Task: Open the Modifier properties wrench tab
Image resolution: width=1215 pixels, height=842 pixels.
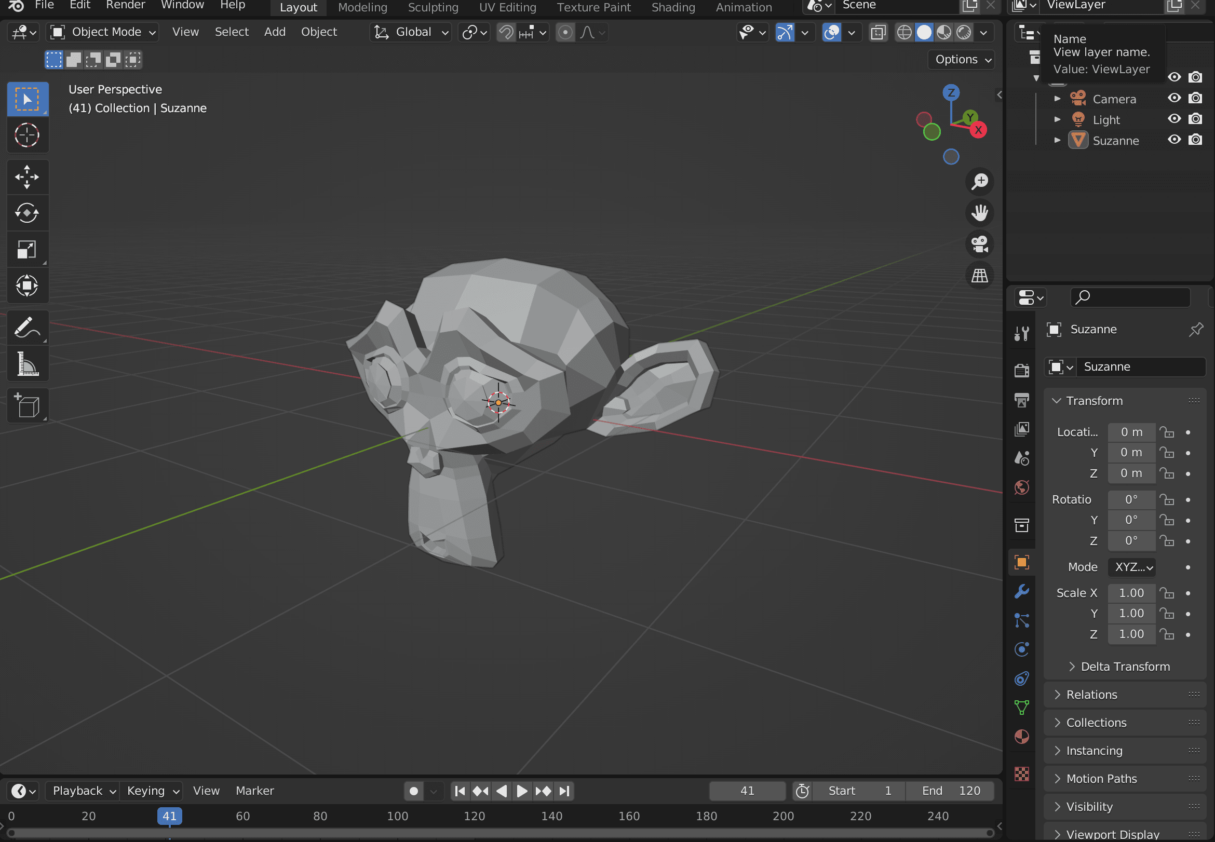Action: 1022,591
